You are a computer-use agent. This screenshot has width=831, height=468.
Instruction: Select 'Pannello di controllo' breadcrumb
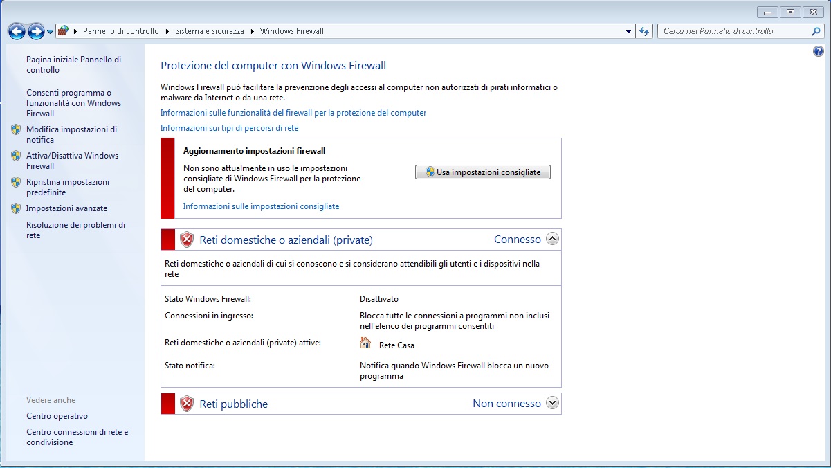121,31
